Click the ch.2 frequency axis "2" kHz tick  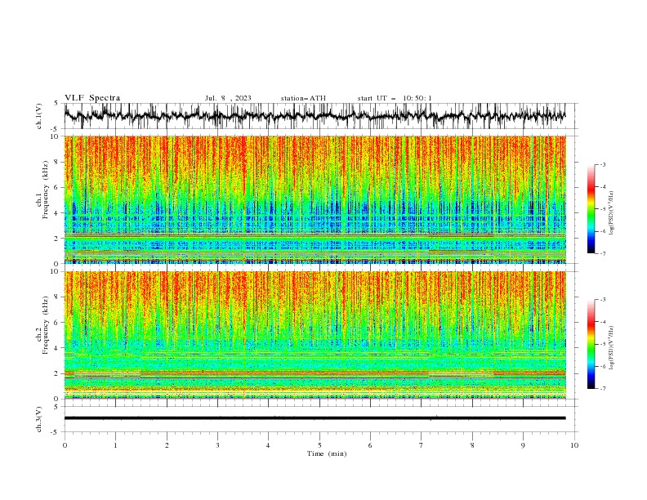[57, 373]
